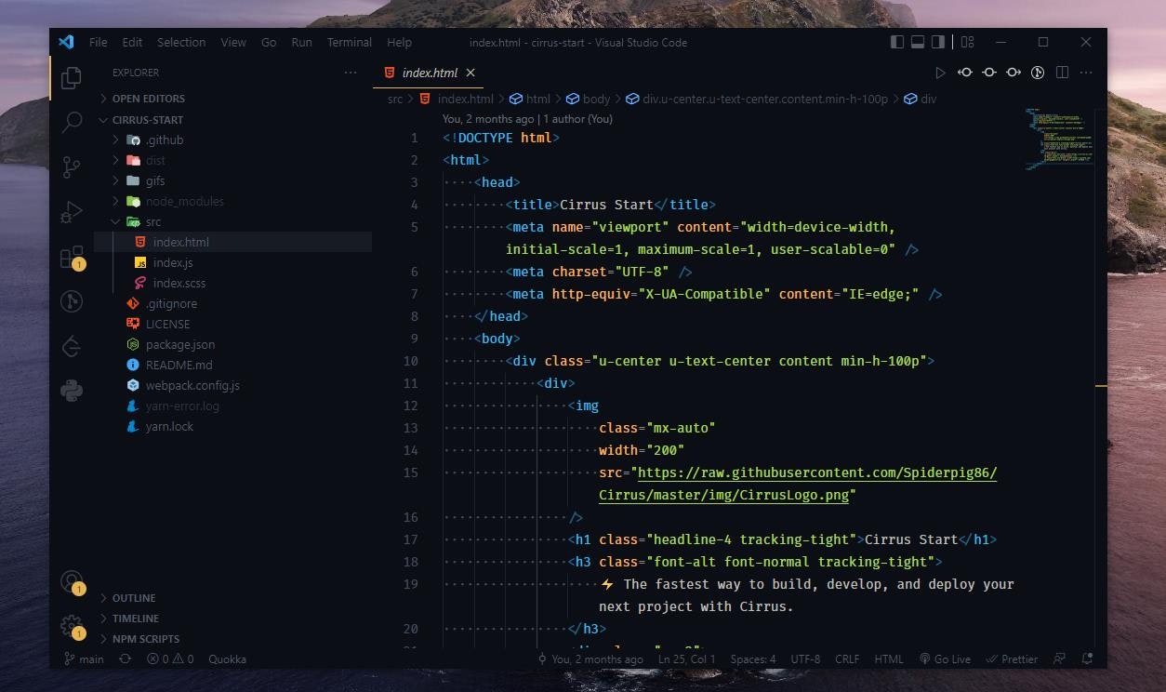Click the Customize Layout icon

coord(967,42)
